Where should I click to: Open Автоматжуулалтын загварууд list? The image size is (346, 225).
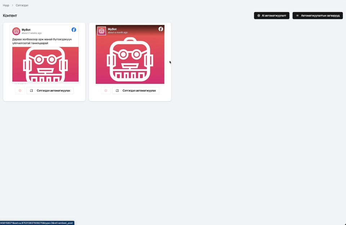click(x=318, y=16)
